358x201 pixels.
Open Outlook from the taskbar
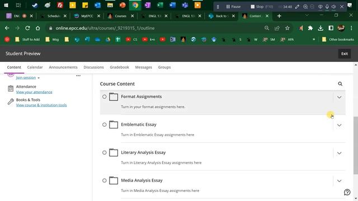(x=97, y=5)
